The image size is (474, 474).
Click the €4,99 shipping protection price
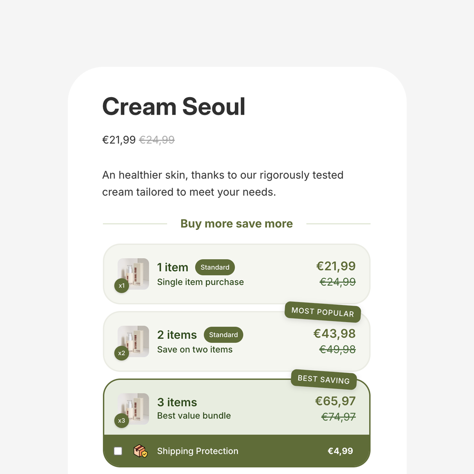pos(340,451)
